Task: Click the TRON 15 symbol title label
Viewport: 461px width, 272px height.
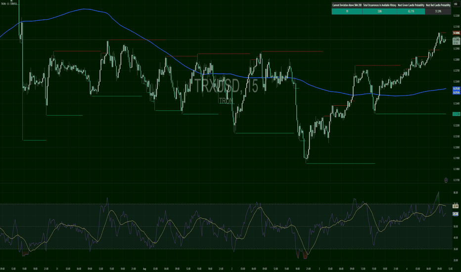Action: (9, 4)
